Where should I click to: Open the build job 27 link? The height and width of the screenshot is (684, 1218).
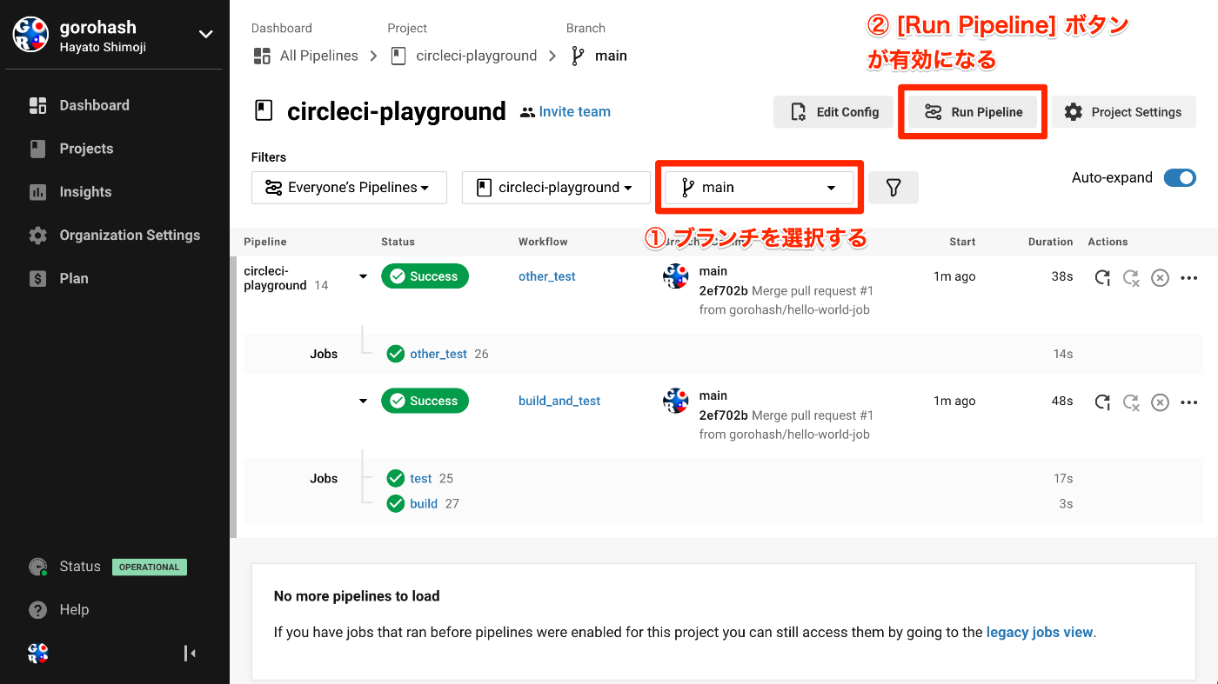[424, 503]
